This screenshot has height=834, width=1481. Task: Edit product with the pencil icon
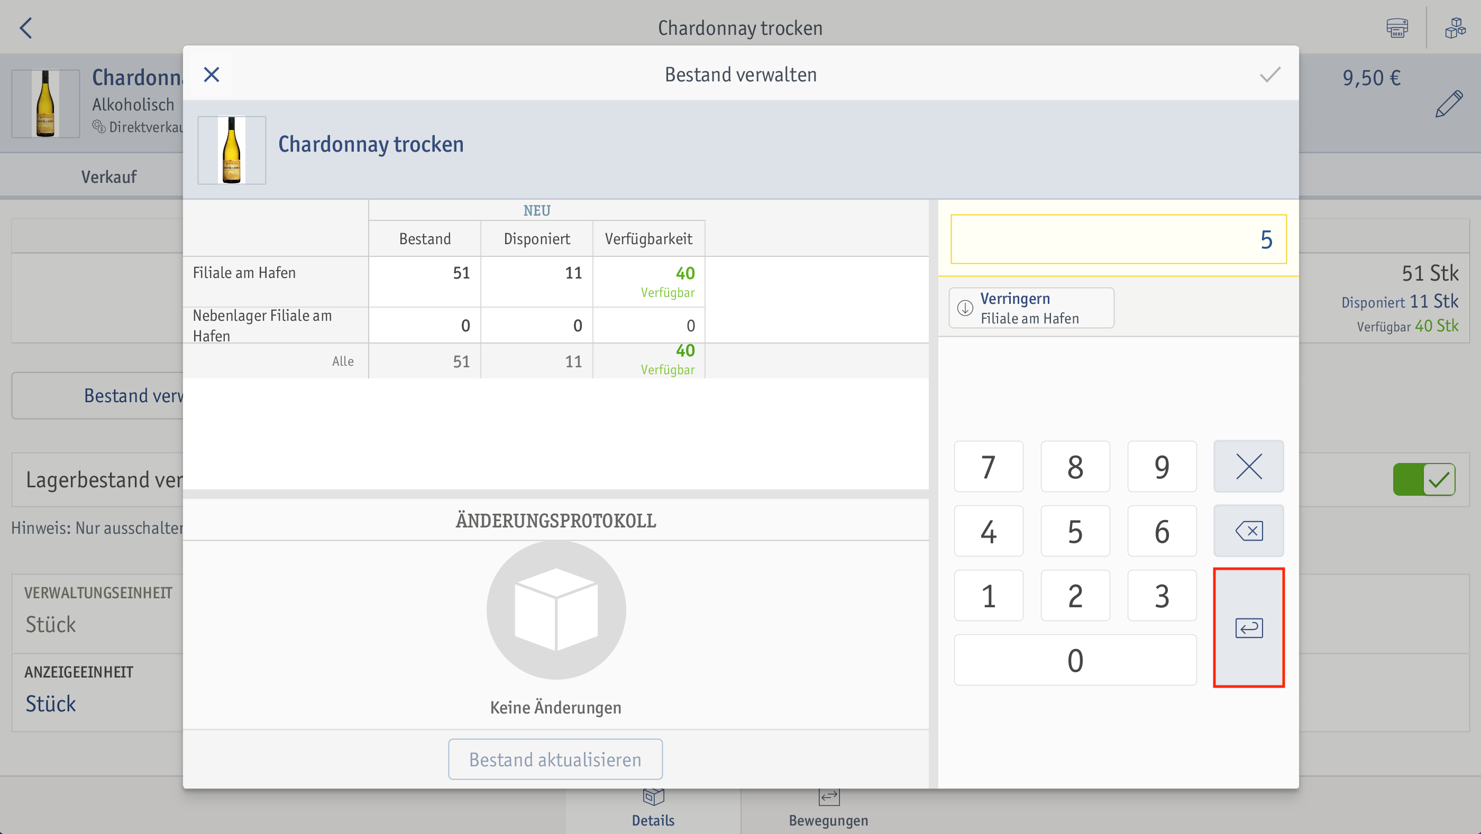[x=1448, y=104]
